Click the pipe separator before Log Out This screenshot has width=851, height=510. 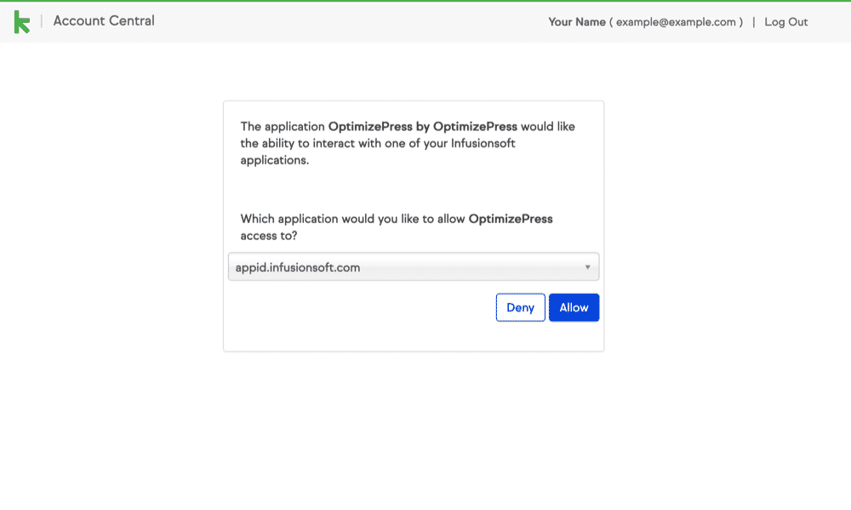(753, 22)
